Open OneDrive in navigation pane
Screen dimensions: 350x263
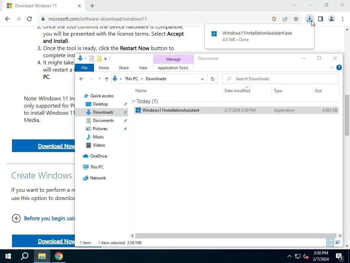[98, 156]
